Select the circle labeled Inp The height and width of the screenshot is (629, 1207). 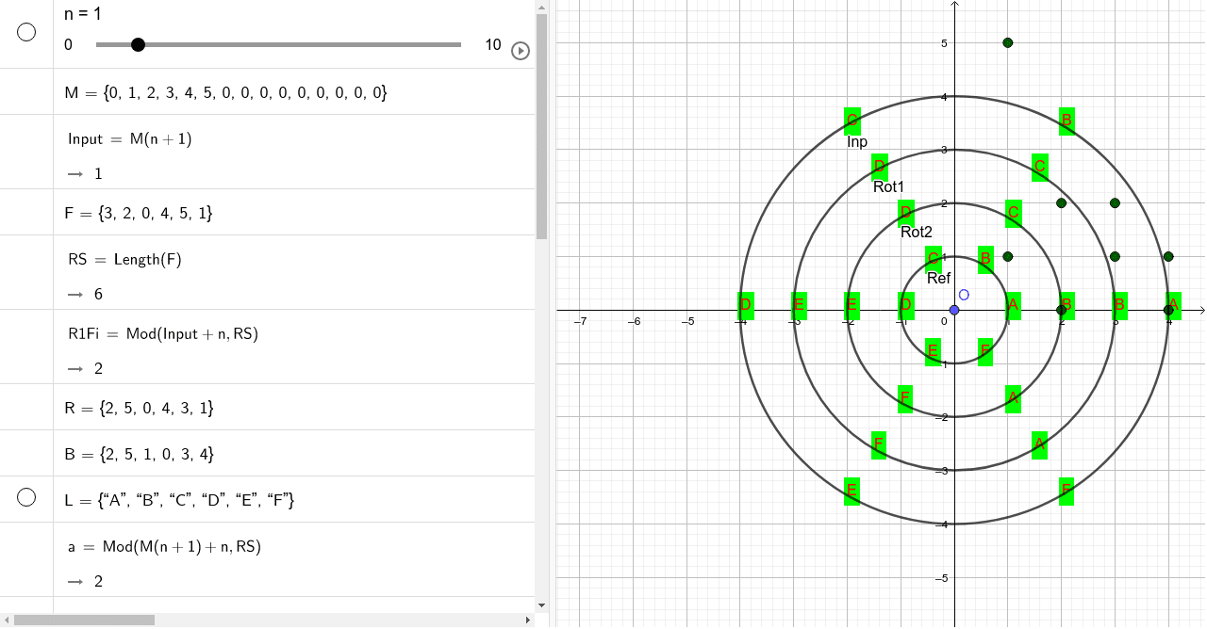(x=856, y=142)
